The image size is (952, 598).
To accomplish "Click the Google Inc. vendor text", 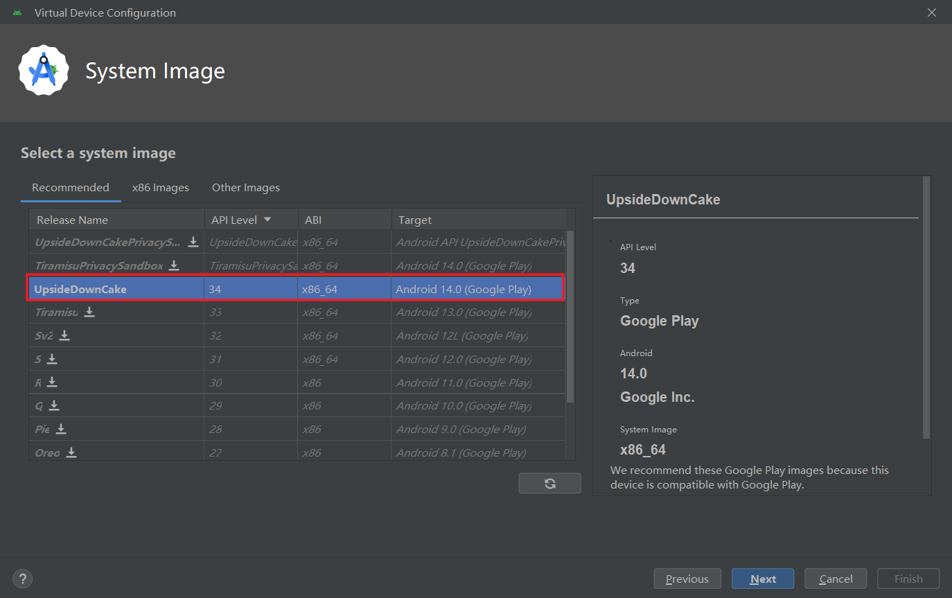I will pyautogui.click(x=657, y=397).
